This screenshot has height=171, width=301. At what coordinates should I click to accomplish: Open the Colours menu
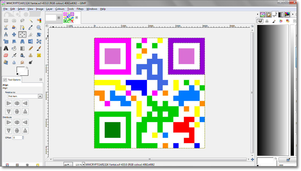tap(60, 9)
